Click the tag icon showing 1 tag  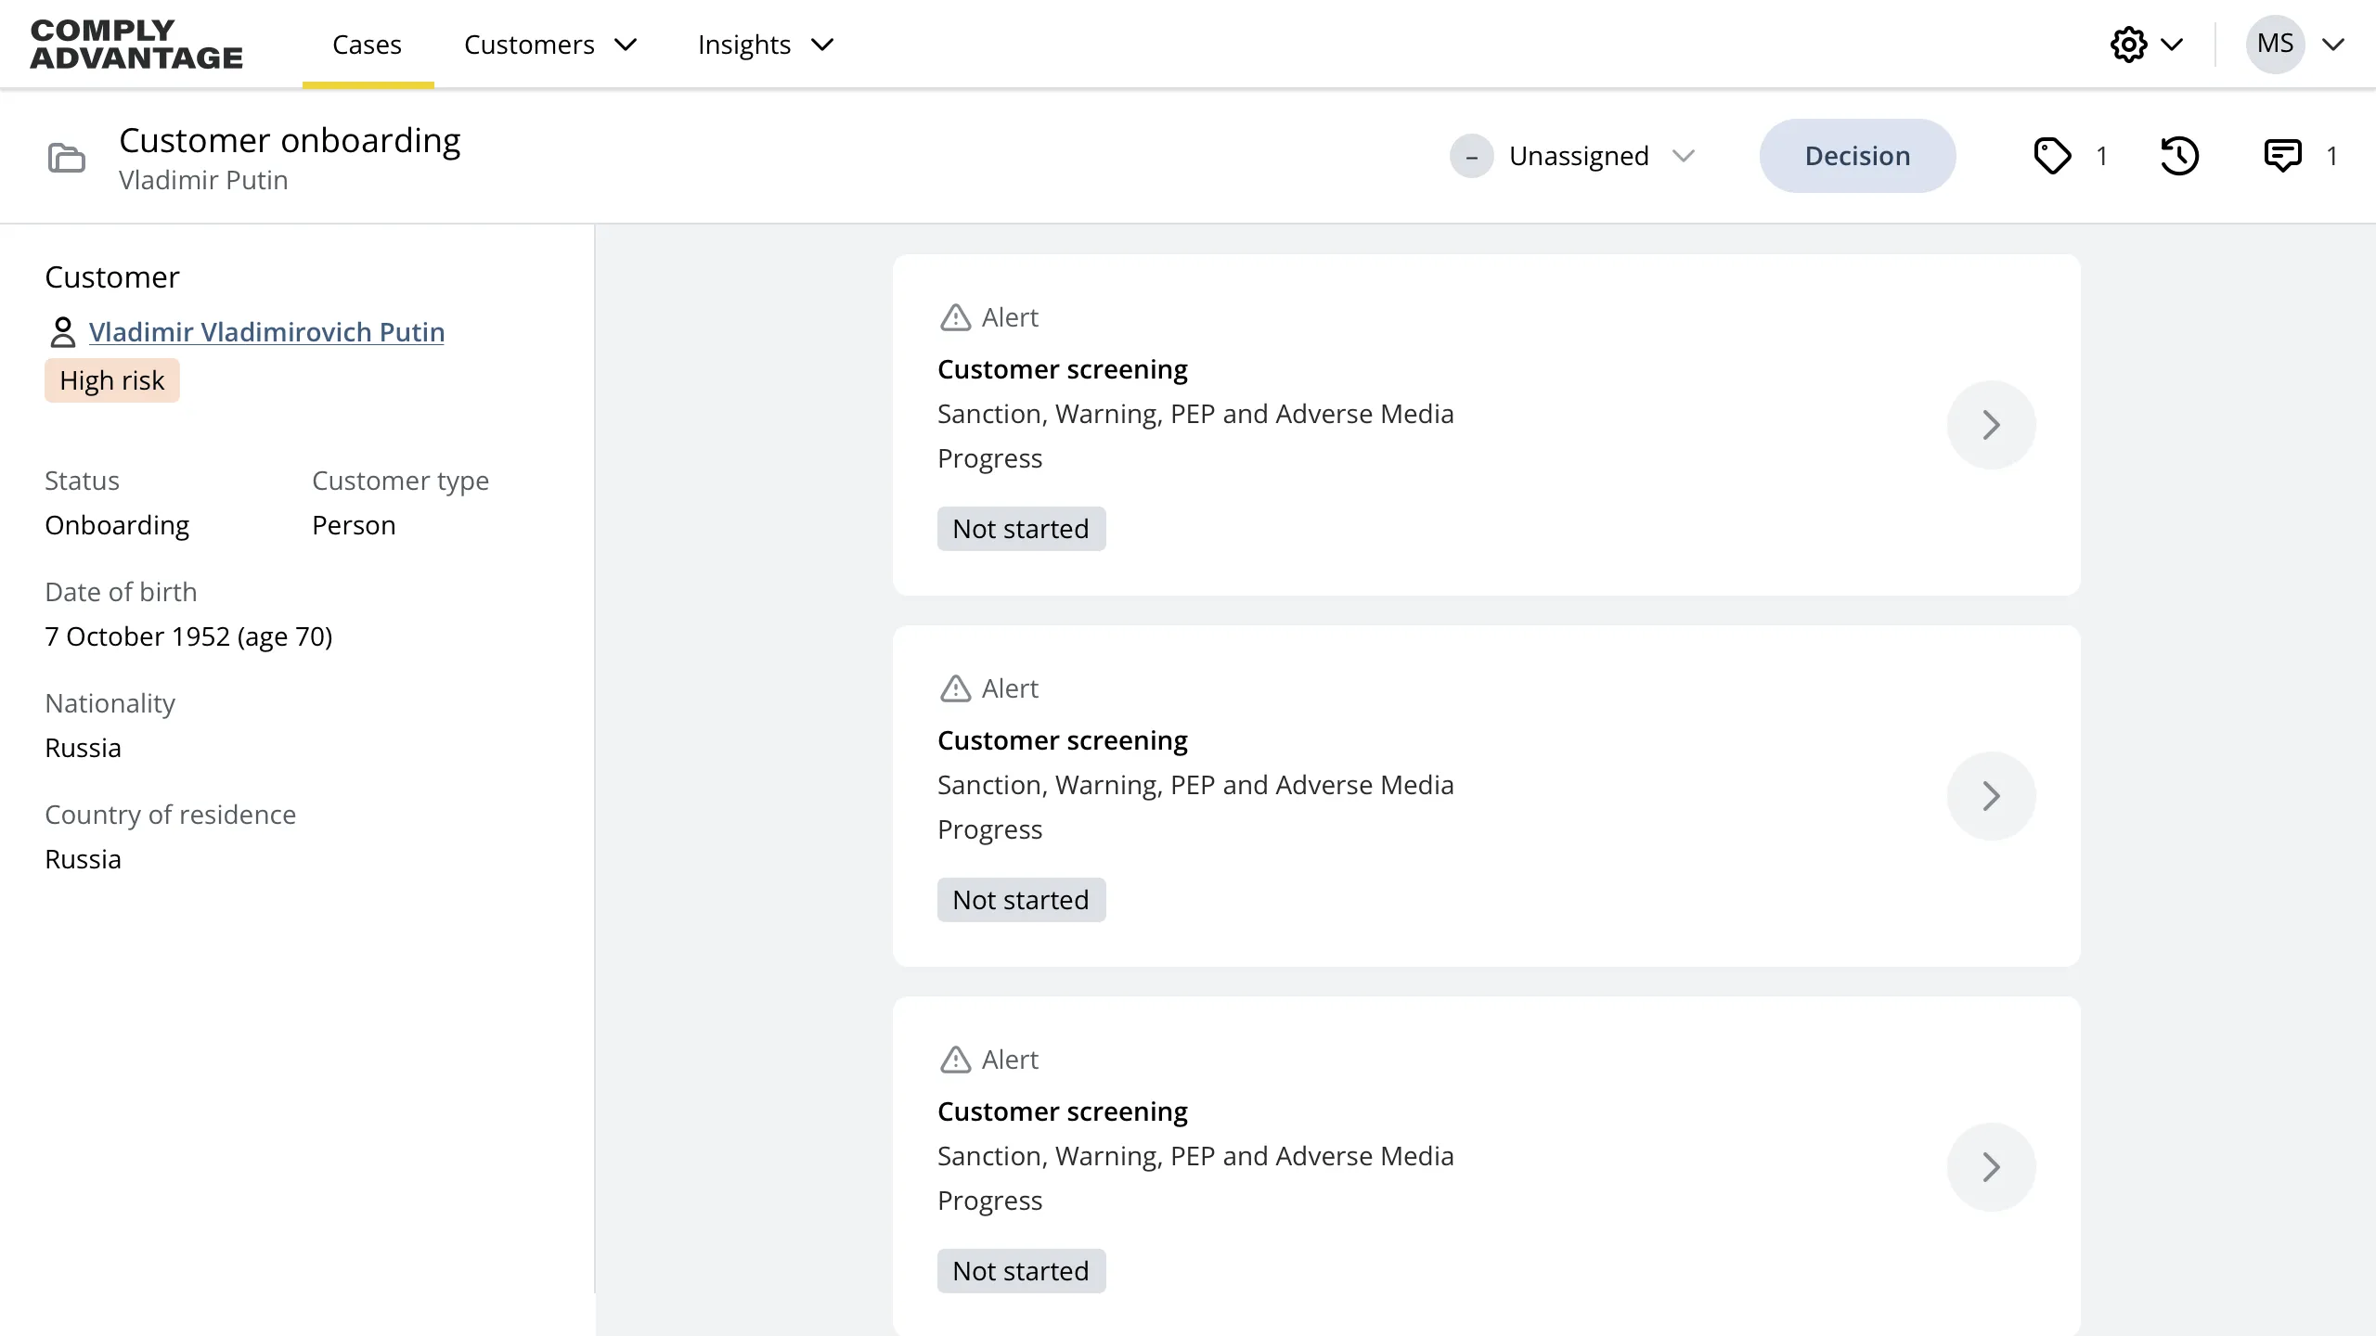pos(2052,156)
